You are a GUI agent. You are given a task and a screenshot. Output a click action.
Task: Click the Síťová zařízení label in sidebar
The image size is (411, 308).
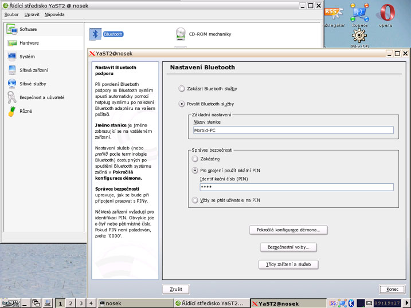coord(34,70)
